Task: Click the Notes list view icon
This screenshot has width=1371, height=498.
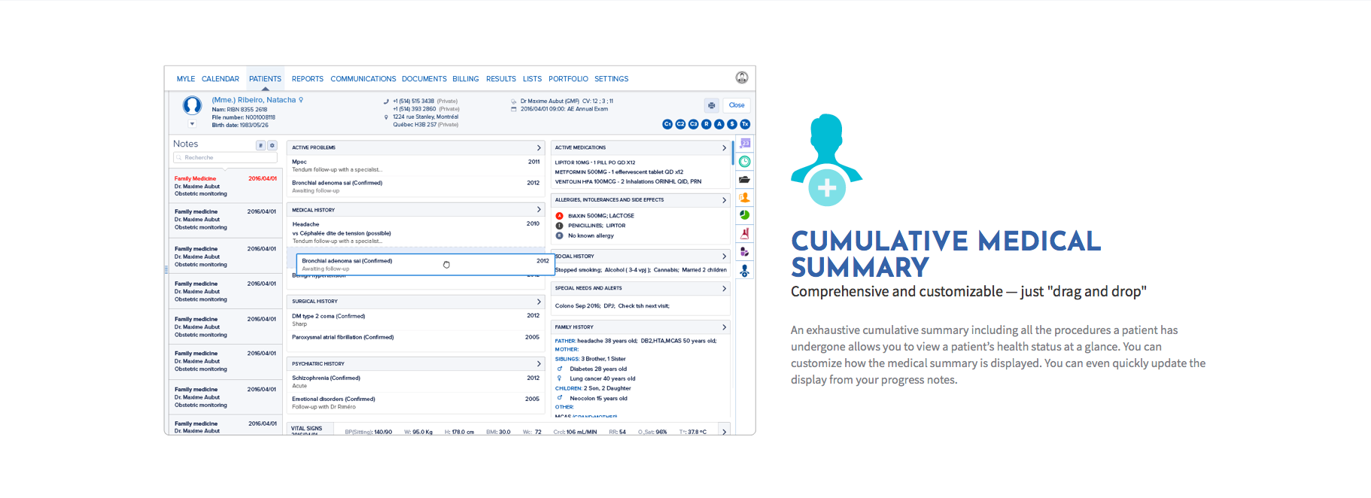Action: coord(260,145)
